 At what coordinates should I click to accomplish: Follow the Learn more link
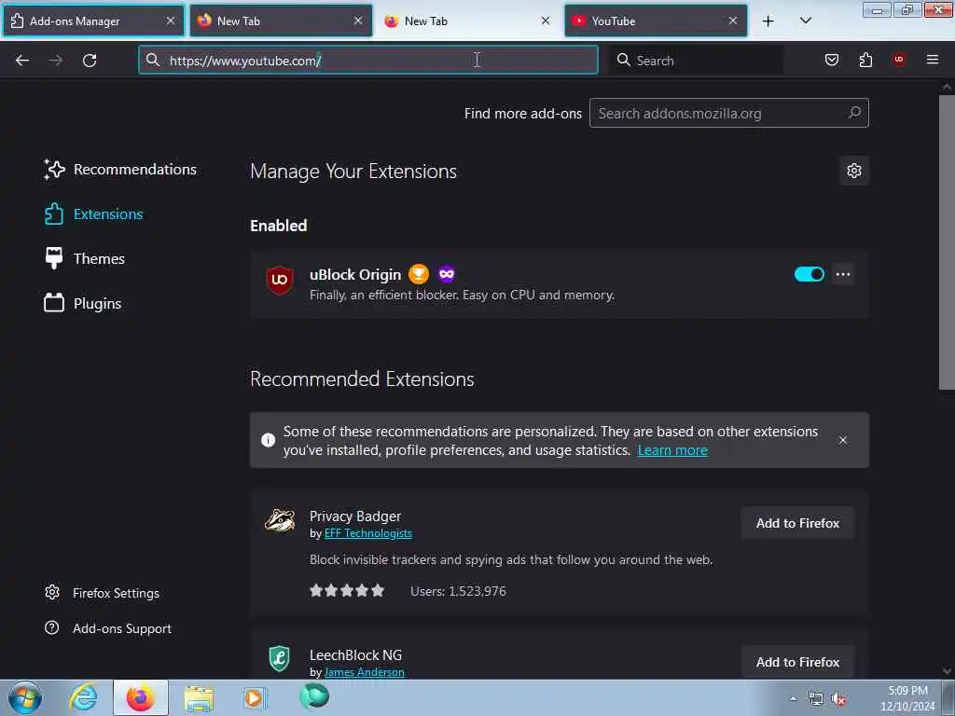coord(672,450)
